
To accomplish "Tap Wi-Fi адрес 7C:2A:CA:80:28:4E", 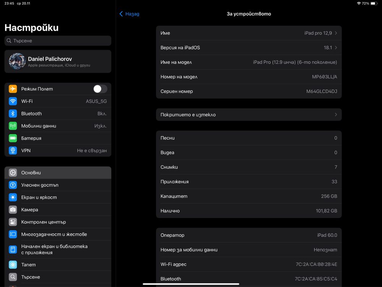I will [316, 264].
